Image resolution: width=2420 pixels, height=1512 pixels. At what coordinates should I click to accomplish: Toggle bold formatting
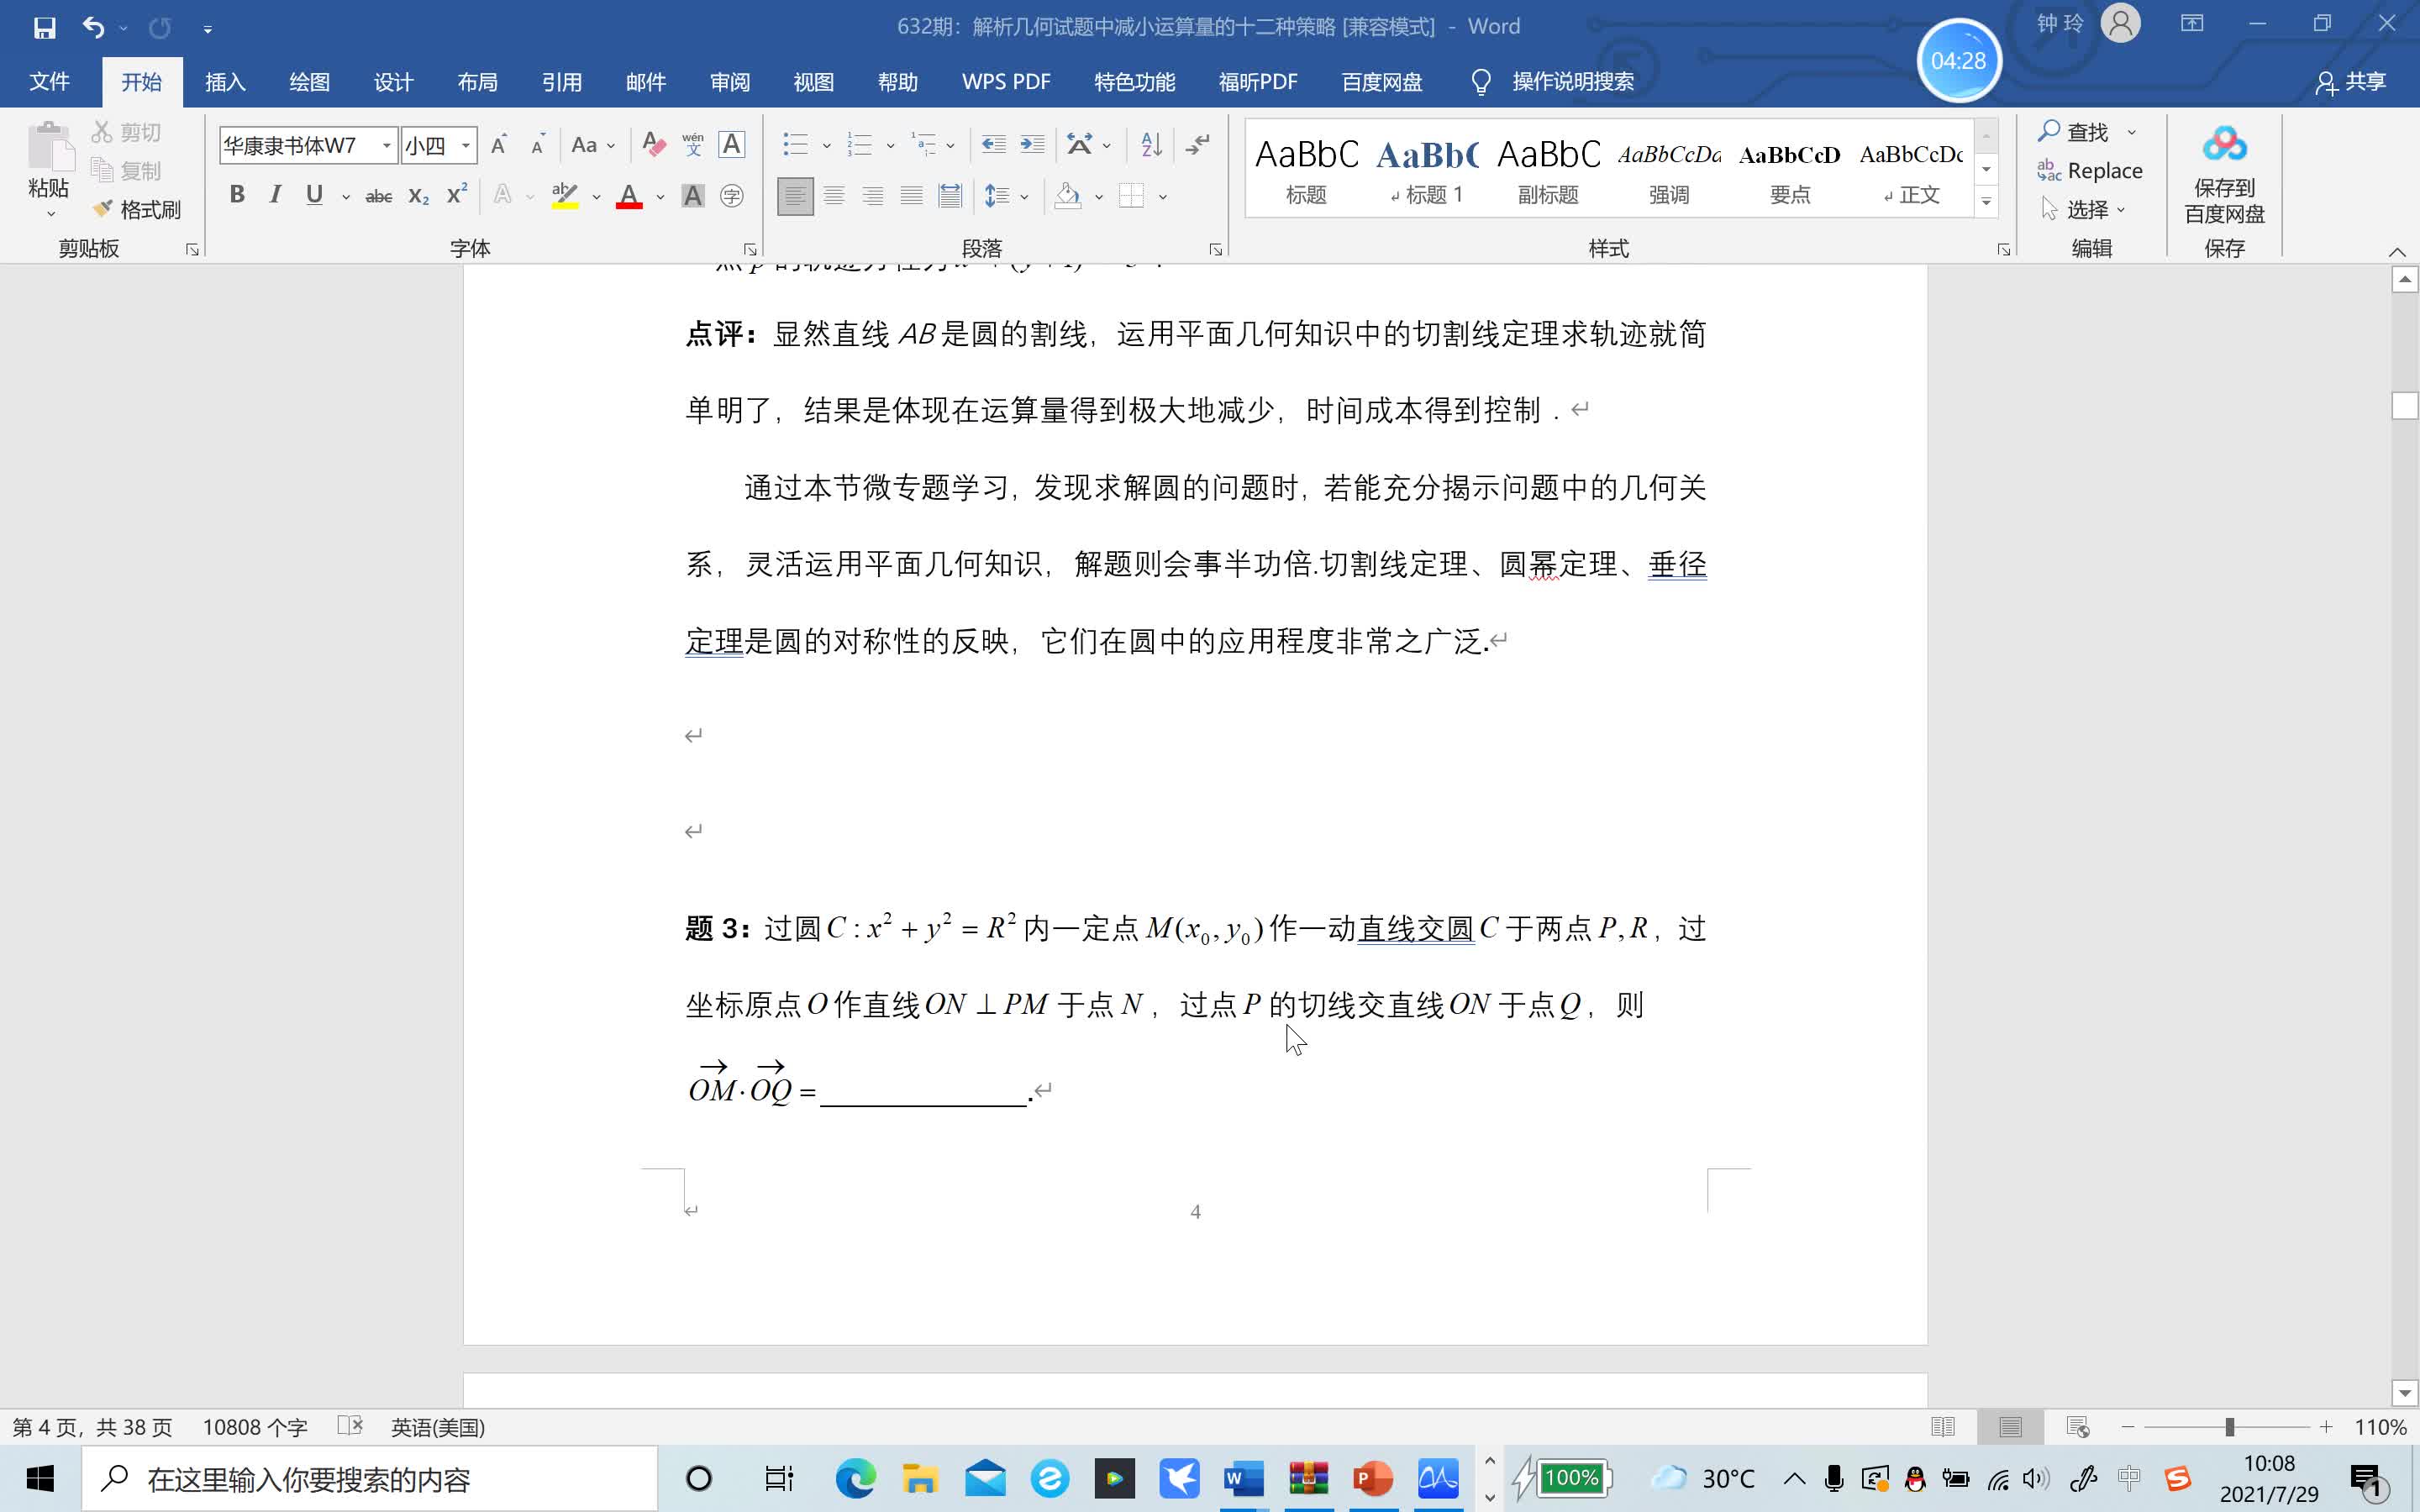pos(236,194)
